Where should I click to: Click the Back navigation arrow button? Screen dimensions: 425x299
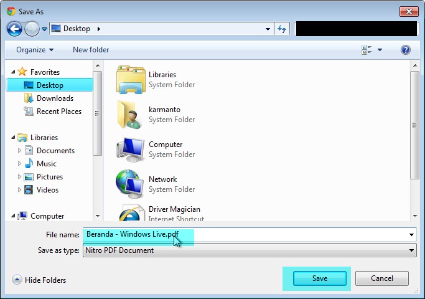pyautogui.click(x=14, y=29)
